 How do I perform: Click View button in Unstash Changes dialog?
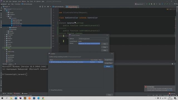pos(105,44)
